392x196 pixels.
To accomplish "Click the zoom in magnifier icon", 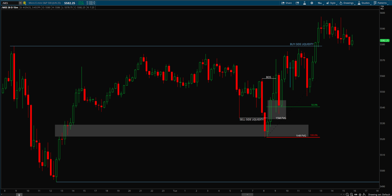I will click(351, 194).
